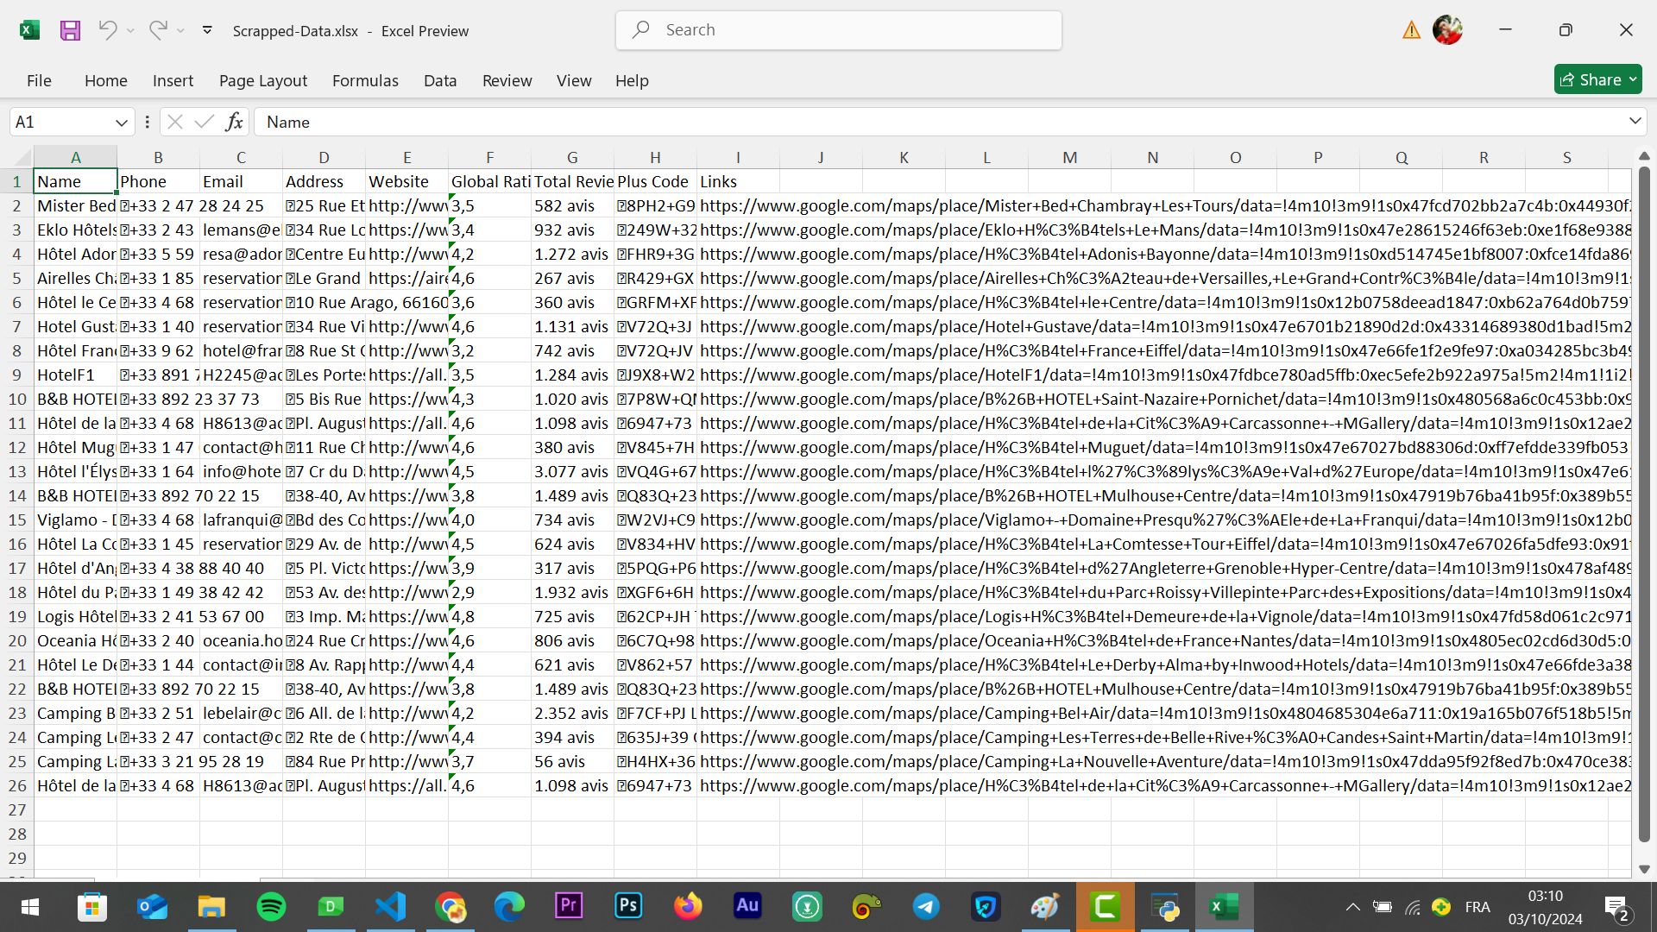The image size is (1657, 932).
Task: Click the Save icon in title bar
Action: point(70,30)
